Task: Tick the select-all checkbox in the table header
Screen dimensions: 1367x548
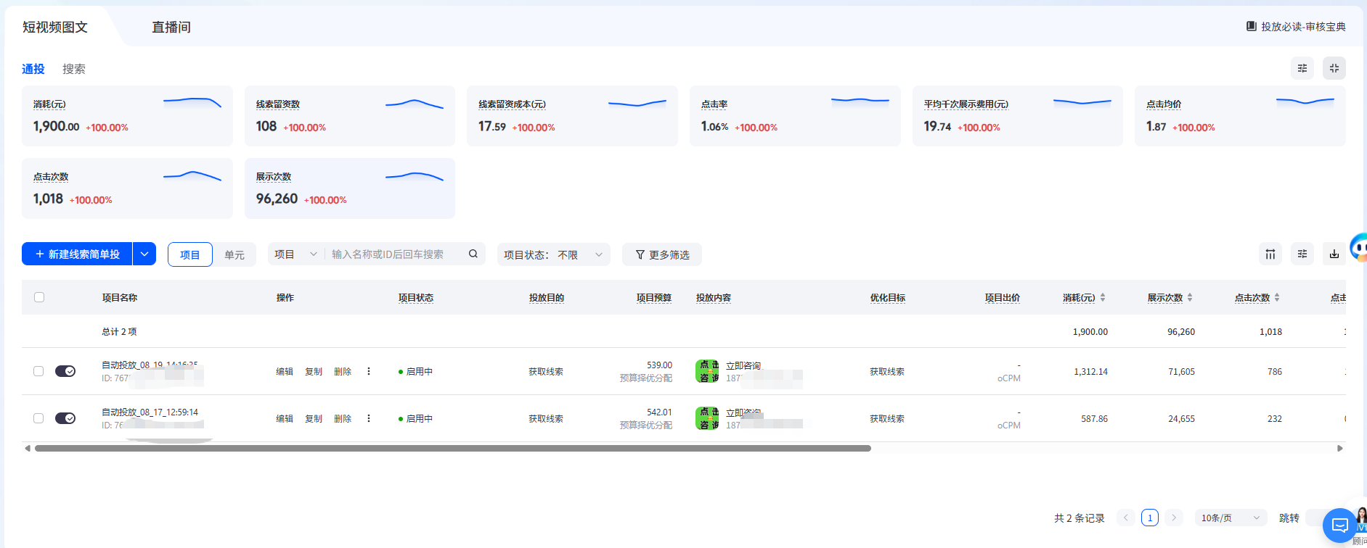Action: pyautogui.click(x=39, y=297)
